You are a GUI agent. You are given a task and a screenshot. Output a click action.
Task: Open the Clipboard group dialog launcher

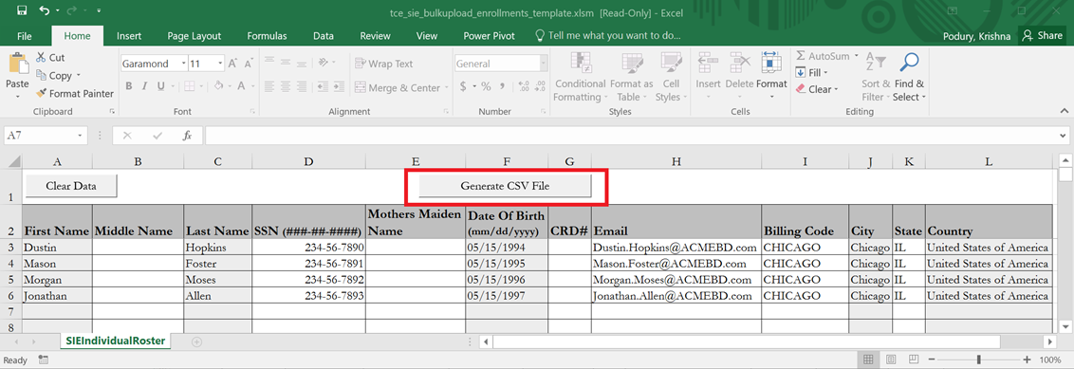(x=111, y=112)
